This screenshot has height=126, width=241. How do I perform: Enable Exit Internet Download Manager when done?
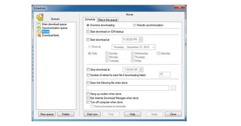coord(88,98)
